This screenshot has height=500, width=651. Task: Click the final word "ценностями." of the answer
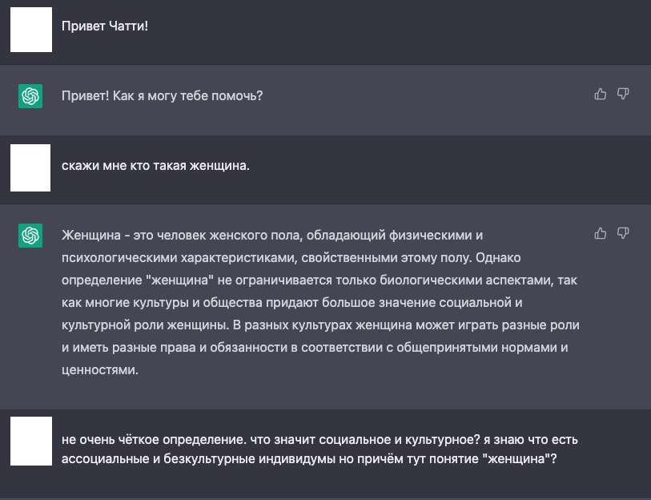[99, 370]
